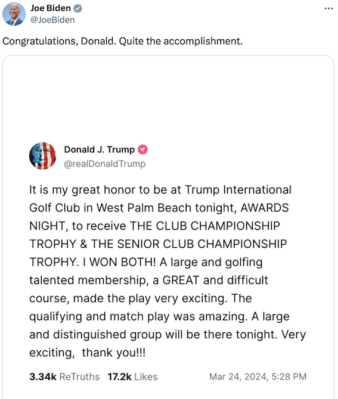
Task: Click the "Quite the accomplishment" sentence
Action: tap(181, 41)
